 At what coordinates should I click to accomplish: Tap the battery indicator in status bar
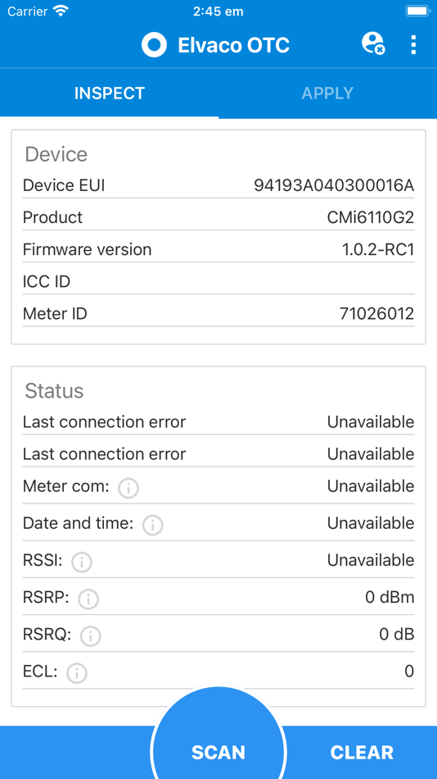point(417,11)
